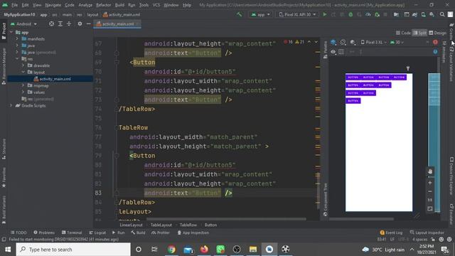Click Collapse All icon in Project panel

pyautogui.click(x=69, y=23)
